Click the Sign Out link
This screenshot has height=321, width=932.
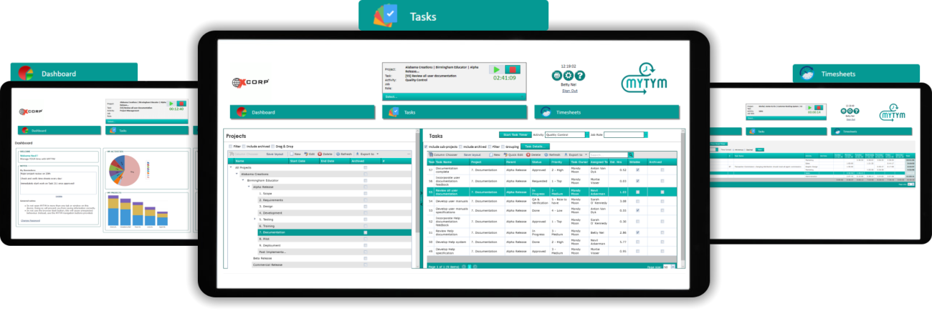coord(569,91)
